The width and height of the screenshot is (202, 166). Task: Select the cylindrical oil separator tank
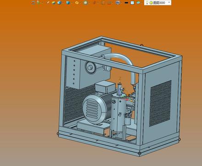coord(118,113)
